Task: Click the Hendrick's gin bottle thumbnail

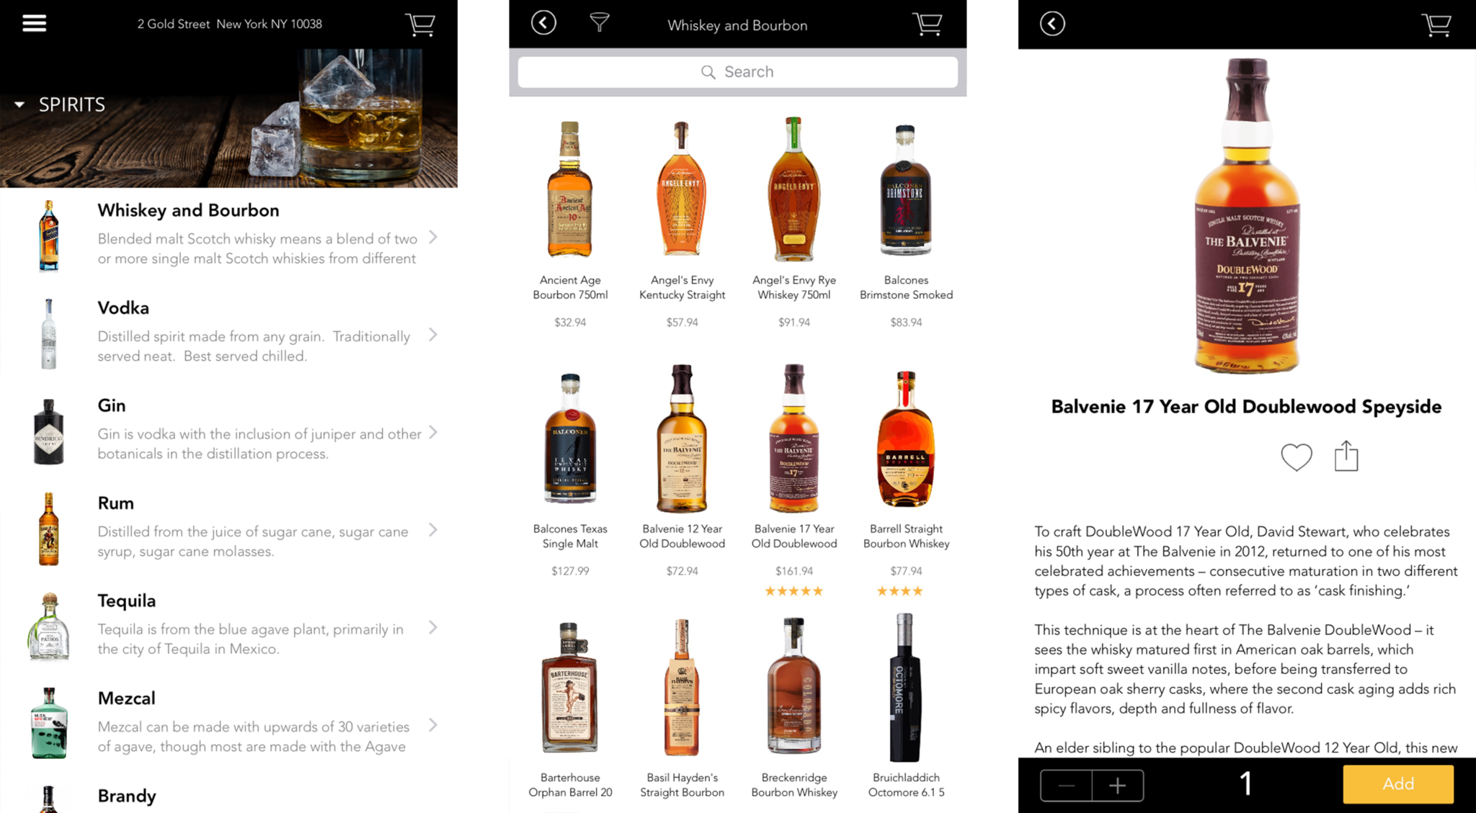Action: 48,431
